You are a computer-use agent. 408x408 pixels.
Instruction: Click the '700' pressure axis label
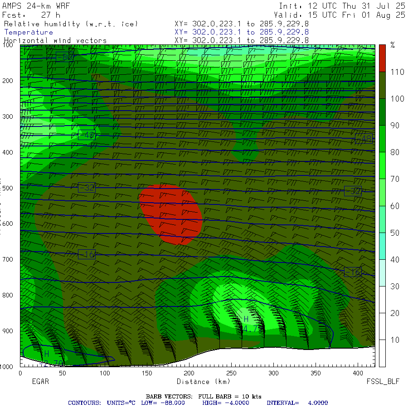click(x=8, y=259)
